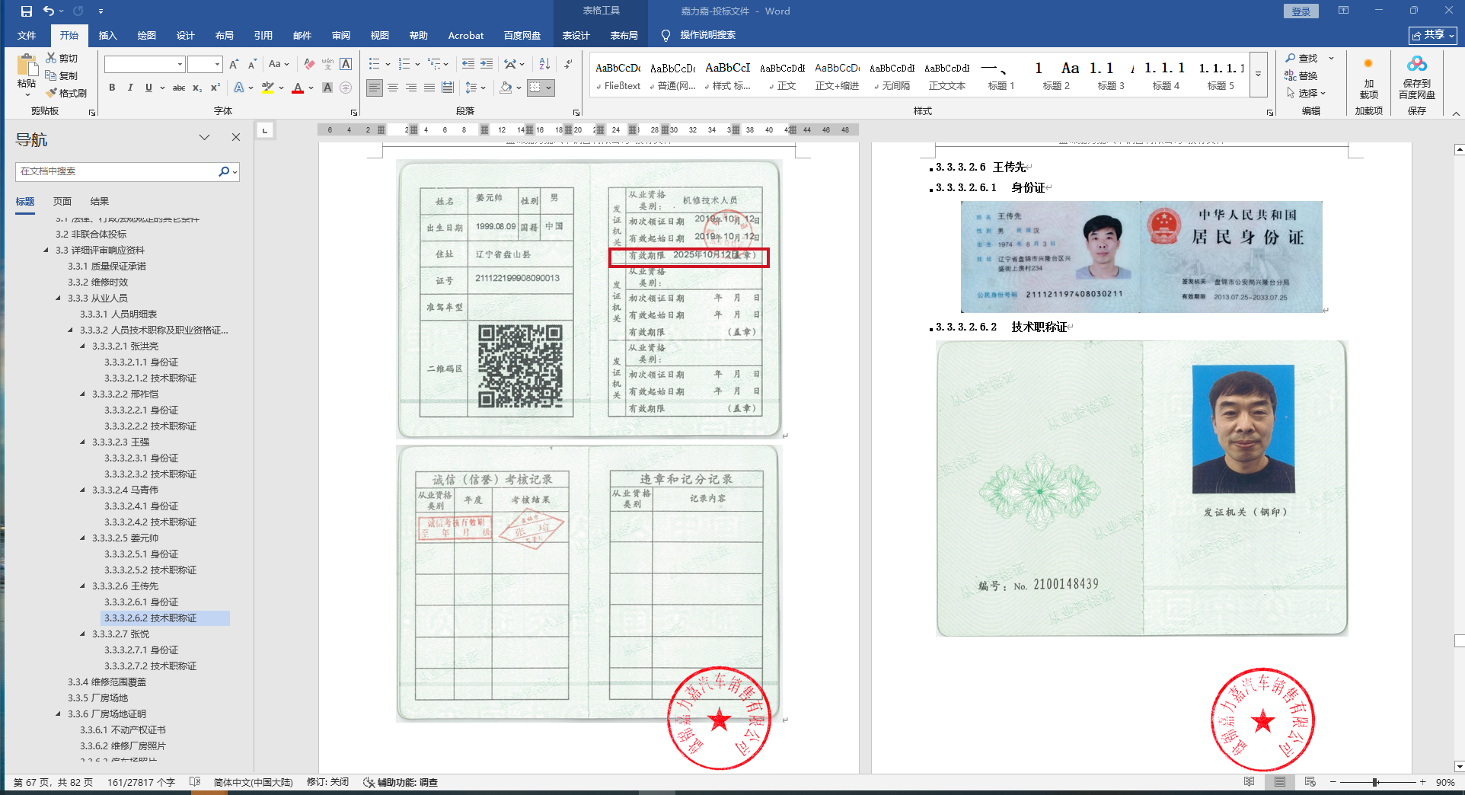Go to heading 3.3.3.2.6.1 身份证
The height and width of the screenshot is (795, 1465).
click(x=141, y=602)
